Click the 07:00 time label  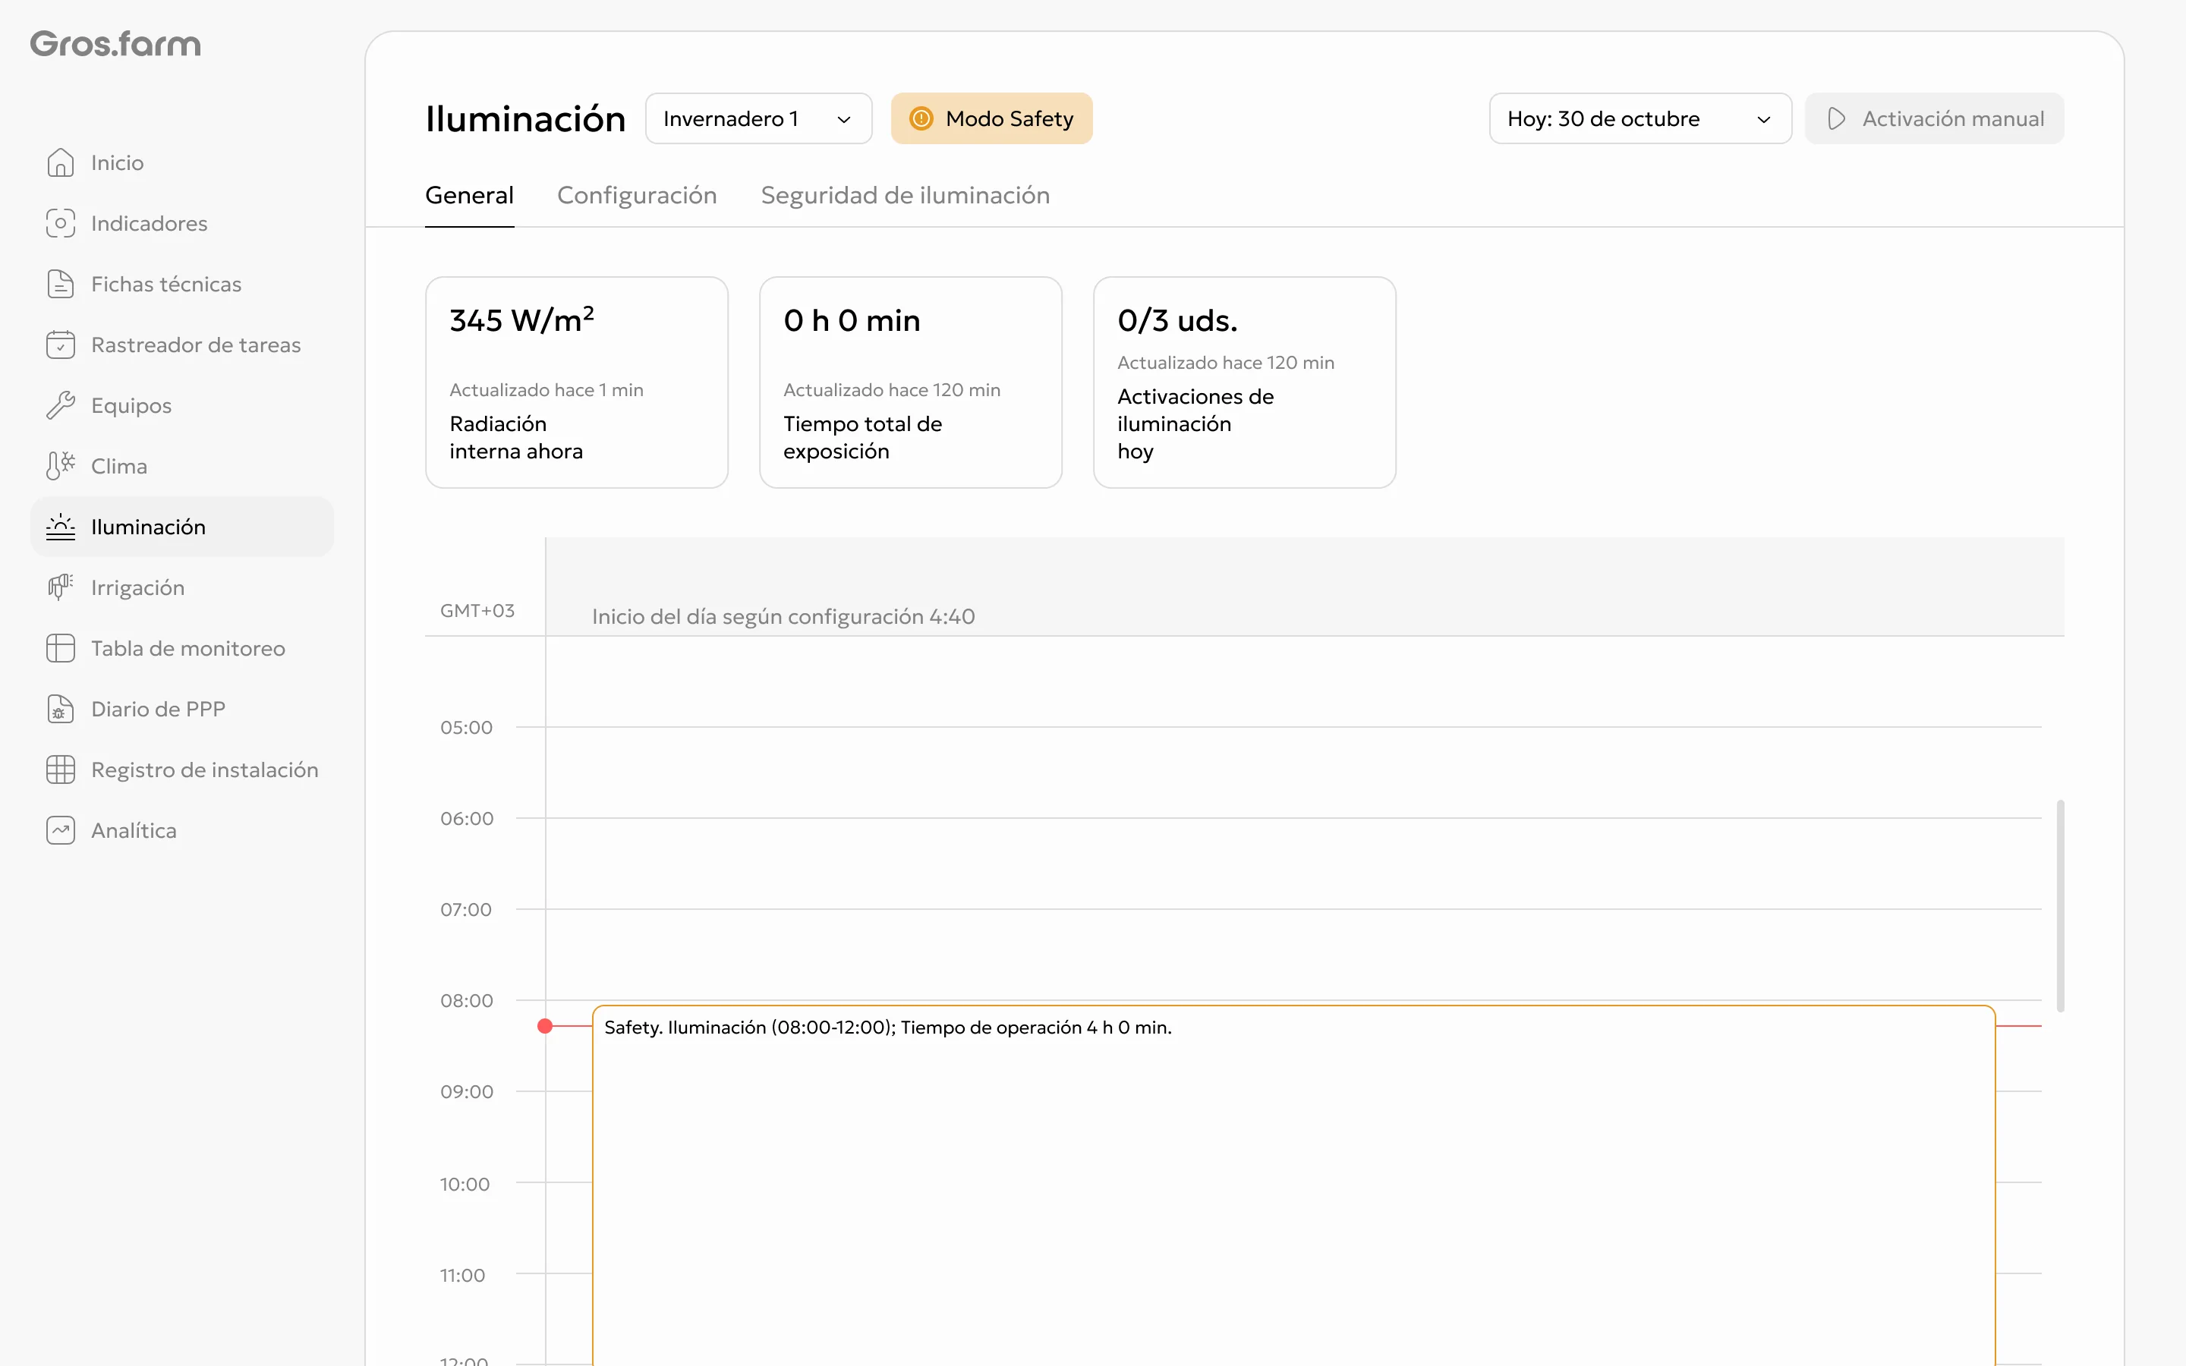coord(465,910)
